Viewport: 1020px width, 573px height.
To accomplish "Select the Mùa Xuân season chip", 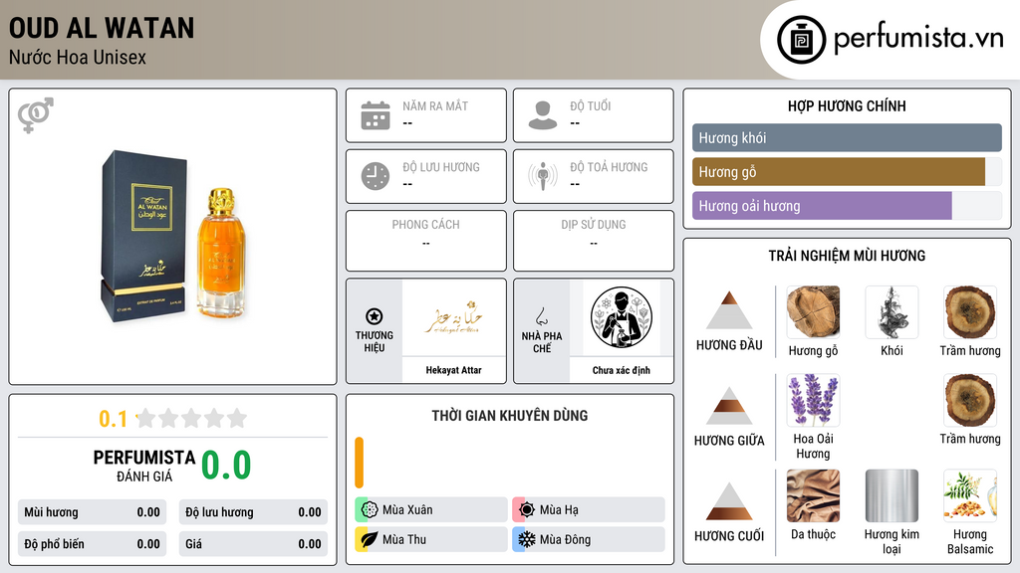I will point(431,509).
